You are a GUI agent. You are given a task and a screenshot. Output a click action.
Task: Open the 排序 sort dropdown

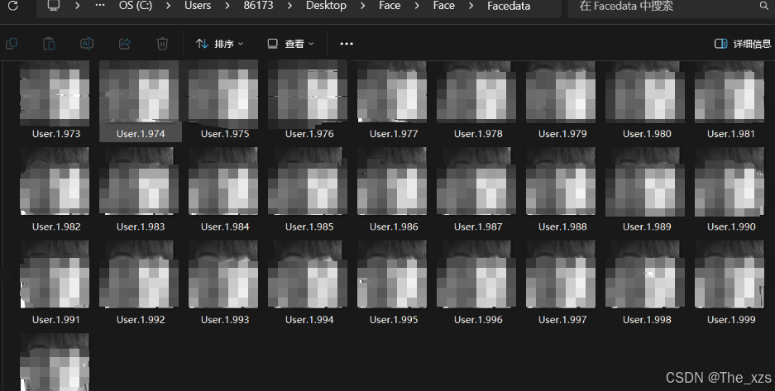coord(219,44)
